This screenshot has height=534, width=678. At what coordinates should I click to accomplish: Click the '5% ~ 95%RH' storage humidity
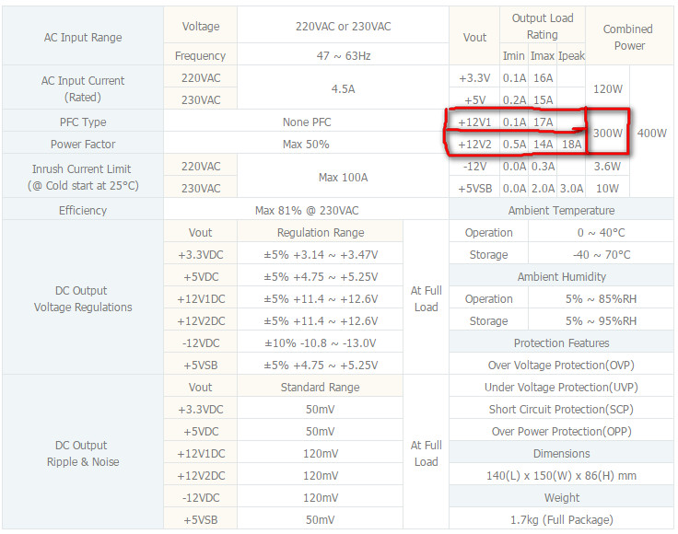(601, 320)
